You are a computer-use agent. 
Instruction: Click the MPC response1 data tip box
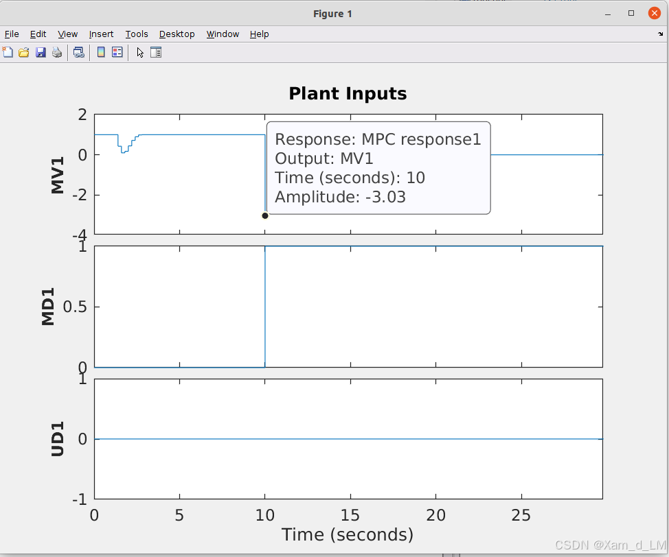coord(378,168)
